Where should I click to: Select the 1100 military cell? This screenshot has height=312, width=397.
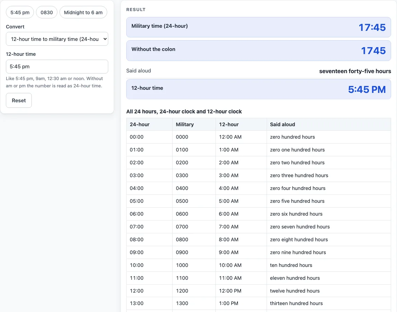point(194,278)
